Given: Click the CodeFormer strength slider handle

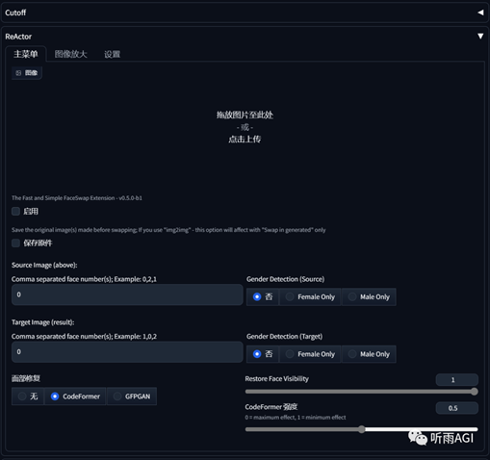Looking at the screenshot, I should (362, 429).
